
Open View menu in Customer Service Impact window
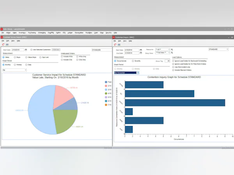pyautogui.click(x=13, y=41)
